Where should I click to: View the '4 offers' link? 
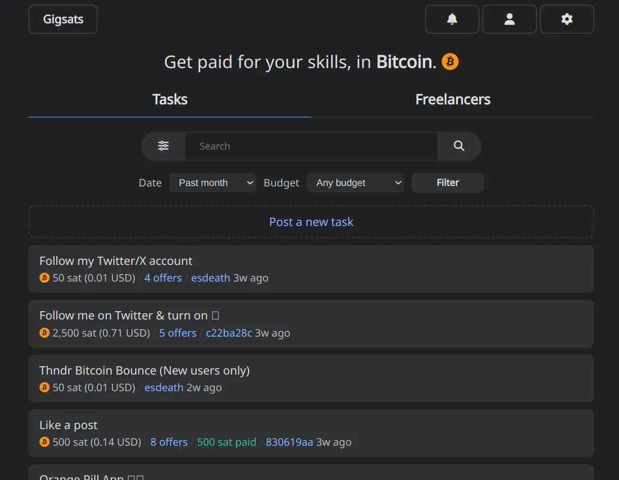[x=163, y=278]
